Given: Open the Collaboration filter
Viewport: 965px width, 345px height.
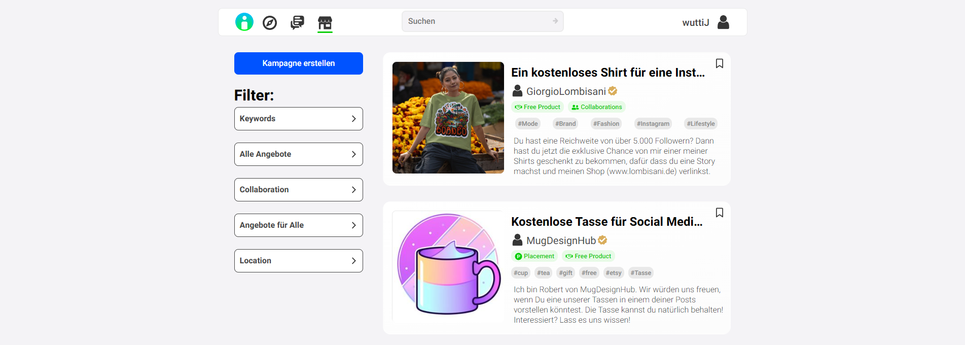Looking at the screenshot, I should (298, 189).
